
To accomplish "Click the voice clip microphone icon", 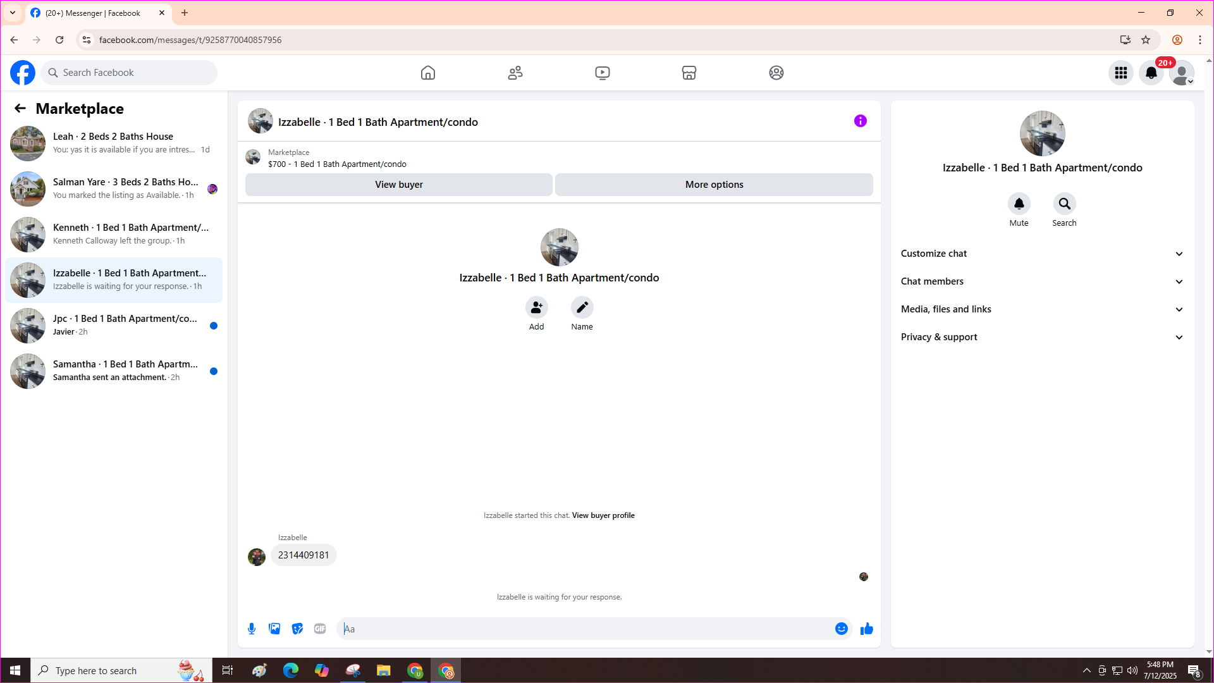I will pyautogui.click(x=252, y=629).
